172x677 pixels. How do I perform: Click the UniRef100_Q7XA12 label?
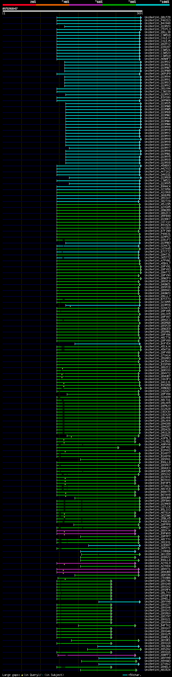157,664
